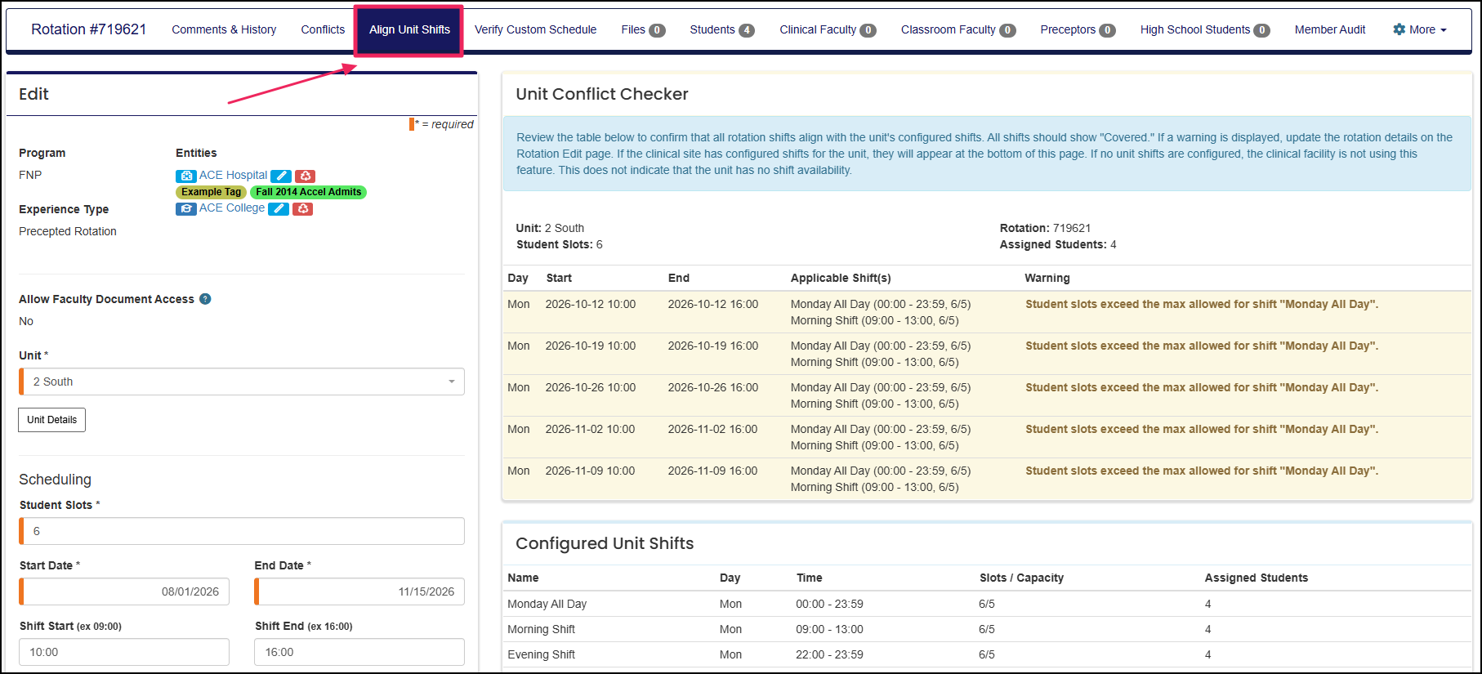Click the Start Date field
The height and width of the screenshot is (674, 1482).
pos(124,591)
